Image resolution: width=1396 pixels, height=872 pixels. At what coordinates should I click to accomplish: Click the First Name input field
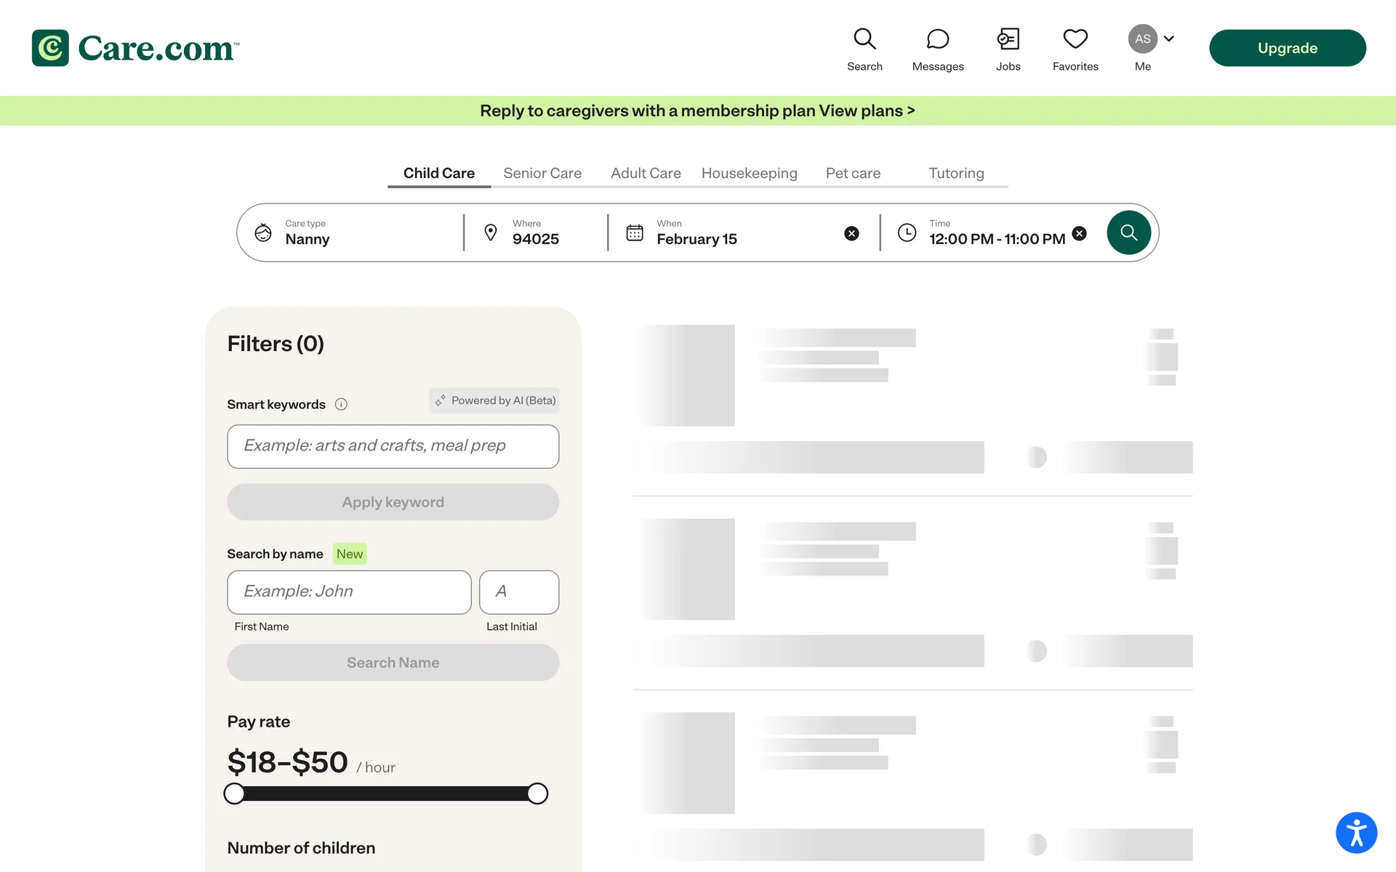tap(349, 592)
